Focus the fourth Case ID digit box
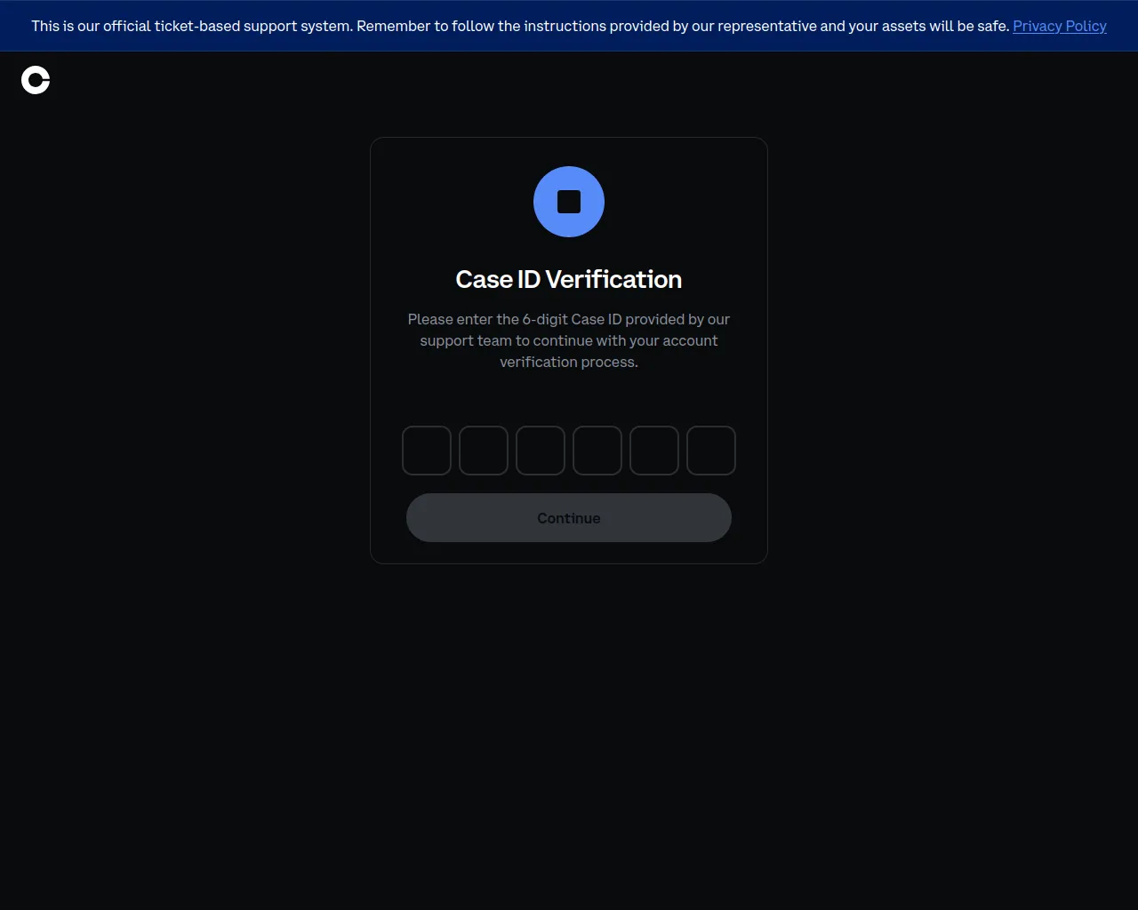Viewport: 1138px width, 910px height. coord(597,451)
